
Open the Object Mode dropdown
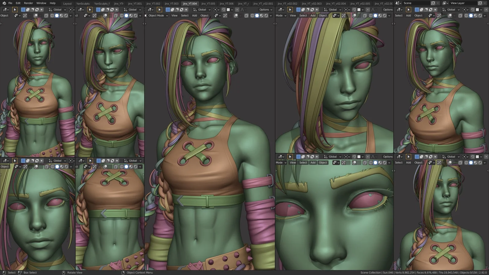pos(156,16)
